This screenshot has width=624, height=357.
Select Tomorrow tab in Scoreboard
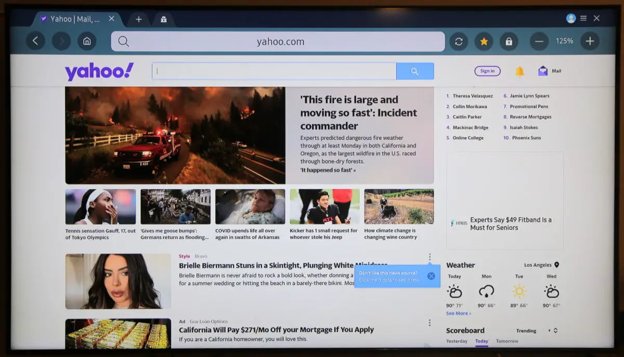(x=507, y=341)
